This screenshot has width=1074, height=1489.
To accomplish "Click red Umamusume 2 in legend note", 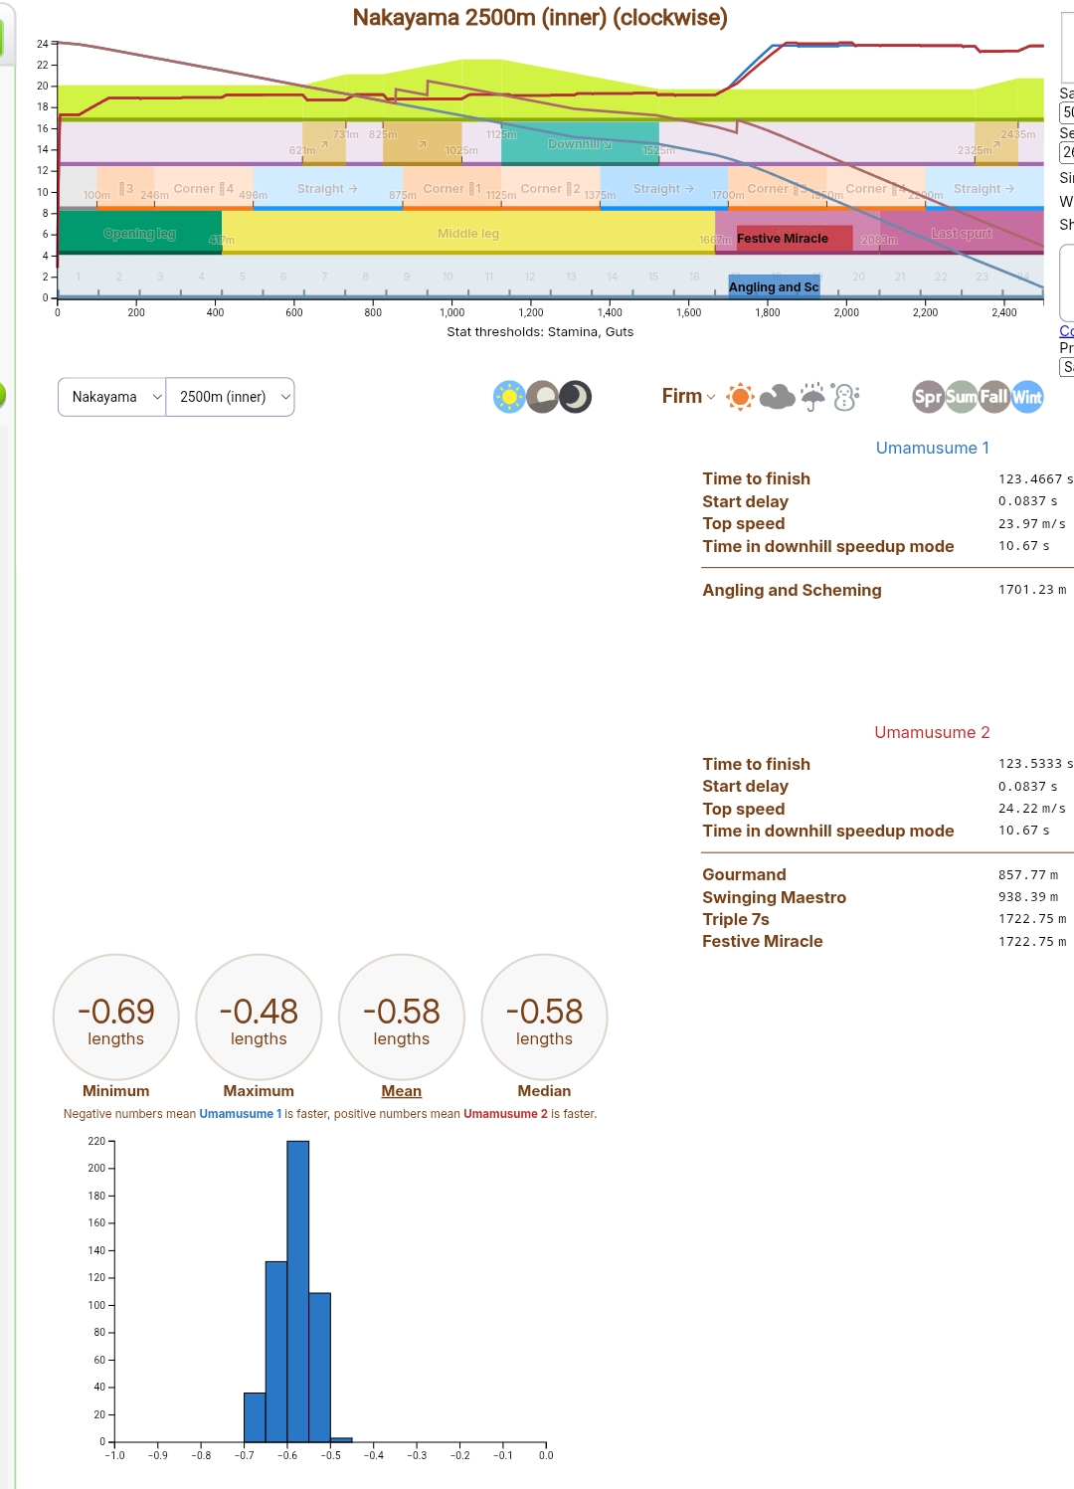I will 505,1114.
